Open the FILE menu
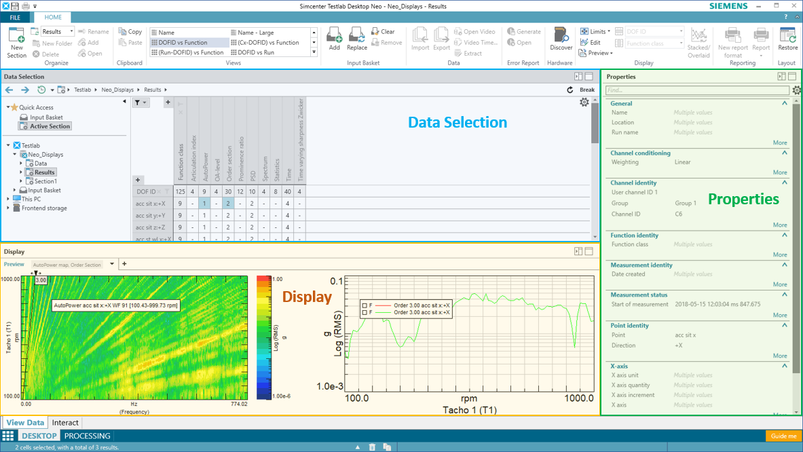The height and width of the screenshot is (452, 803). (15, 18)
